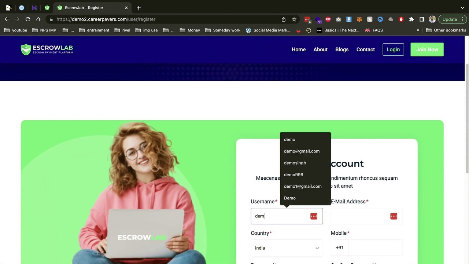Open the Social Media Mark... bookmark

click(268, 30)
